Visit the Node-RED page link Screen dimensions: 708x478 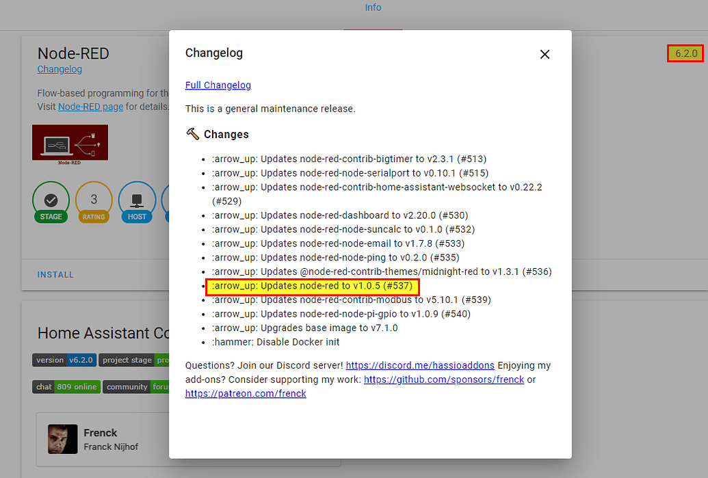(x=90, y=106)
